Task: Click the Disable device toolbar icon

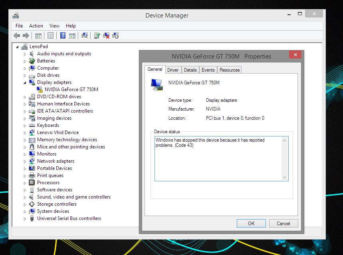Action: 115,35
